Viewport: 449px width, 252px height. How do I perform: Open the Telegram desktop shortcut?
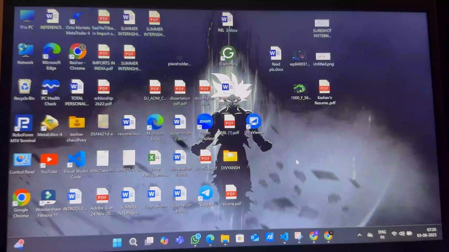point(206,196)
